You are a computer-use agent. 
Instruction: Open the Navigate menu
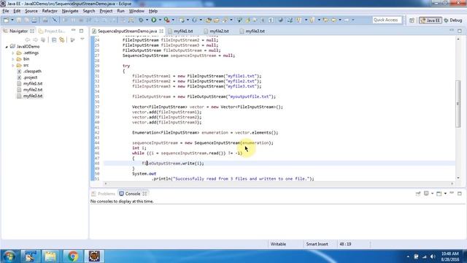70,11
